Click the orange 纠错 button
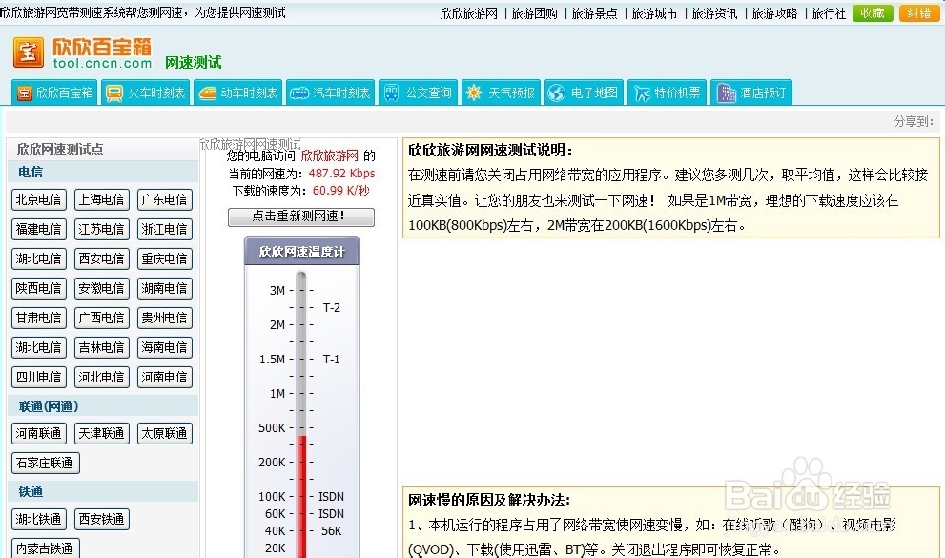945x558 pixels. [919, 12]
